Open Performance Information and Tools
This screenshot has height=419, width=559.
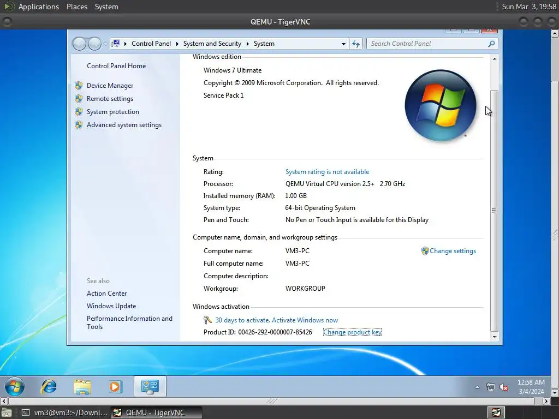[129, 322]
